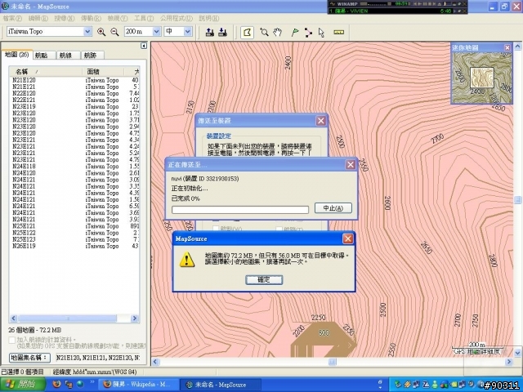Toggle the include route calculation data checkbox

(x=12, y=340)
